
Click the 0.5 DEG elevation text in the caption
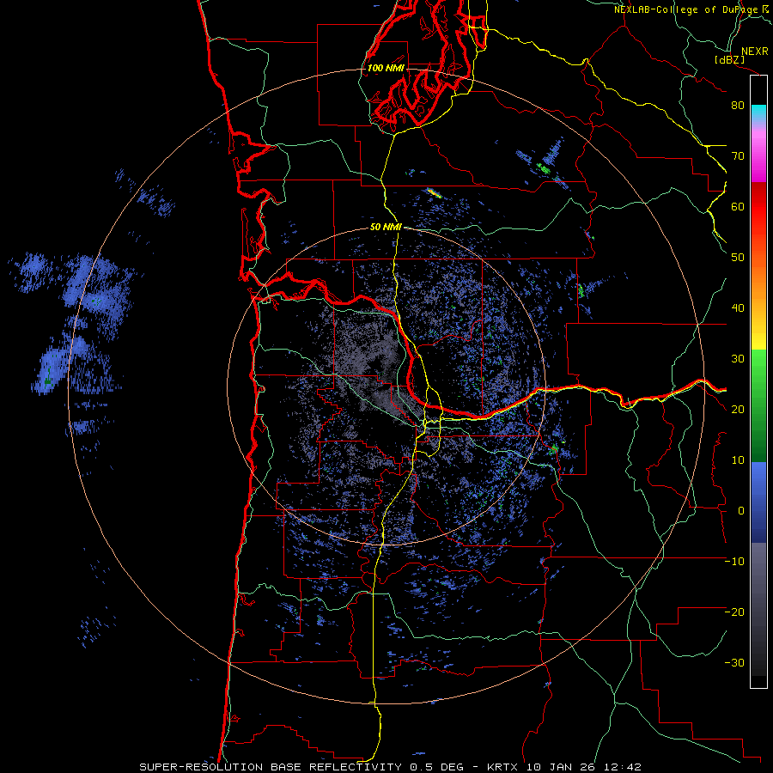(x=437, y=767)
